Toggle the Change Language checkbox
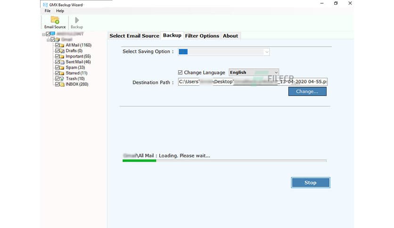Viewport: 394px width, 228px height. pyautogui.click(x=180, y=73)
